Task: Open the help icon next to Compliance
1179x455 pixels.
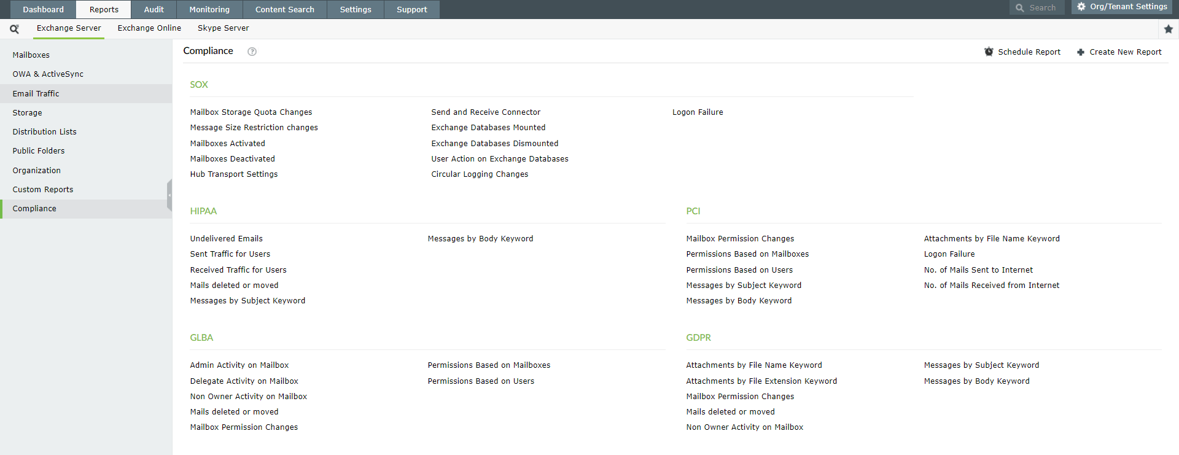Action: pos(252,52)
